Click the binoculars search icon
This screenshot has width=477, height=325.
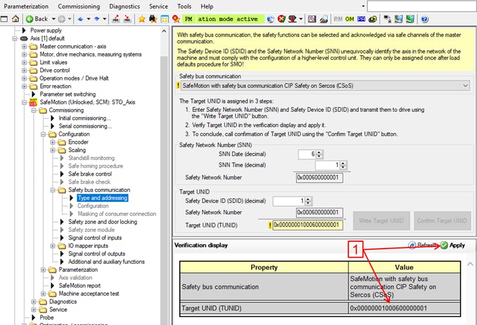click(153, 19)
